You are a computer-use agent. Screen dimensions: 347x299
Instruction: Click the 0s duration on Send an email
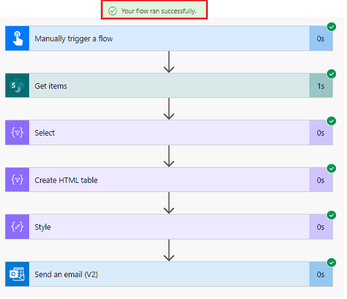coord(320,275)
